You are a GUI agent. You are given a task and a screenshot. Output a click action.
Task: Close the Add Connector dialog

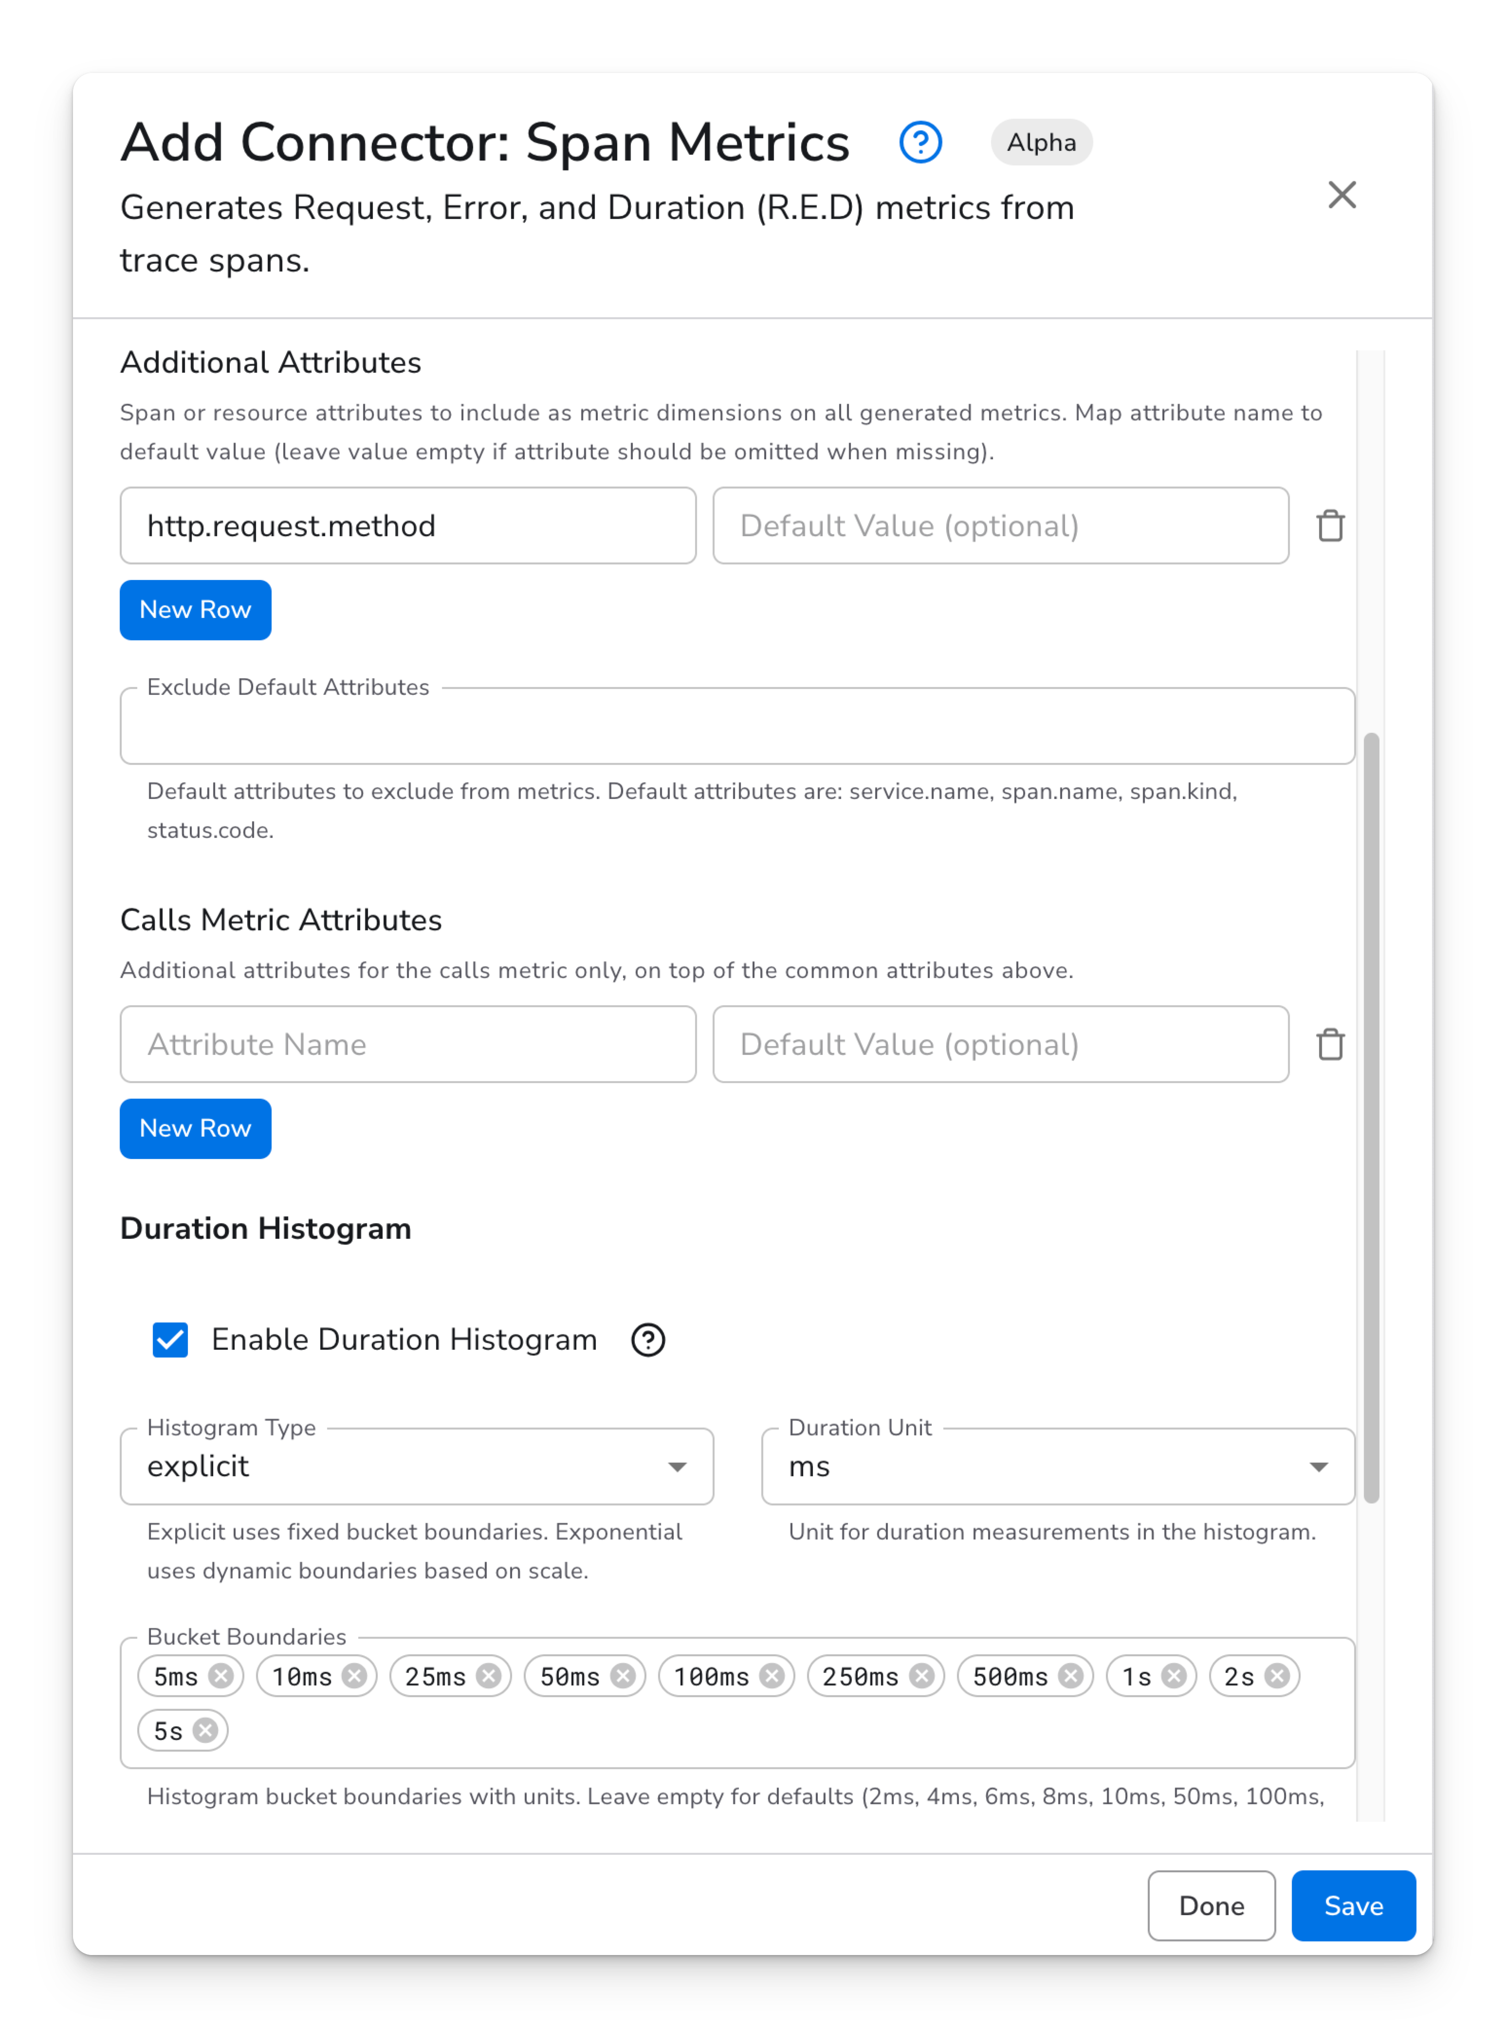coord(1341,194)
